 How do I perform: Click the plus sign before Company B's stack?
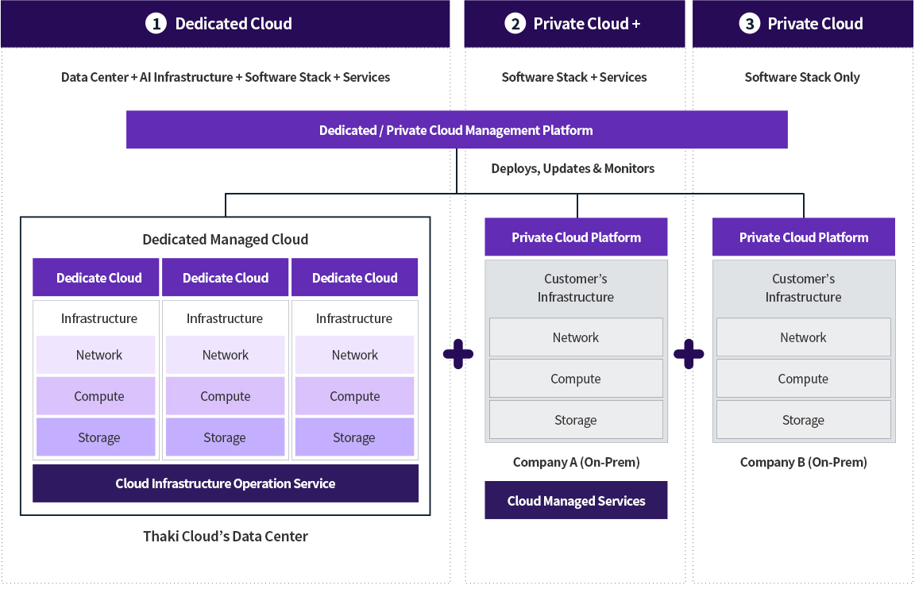coord(689,355)
